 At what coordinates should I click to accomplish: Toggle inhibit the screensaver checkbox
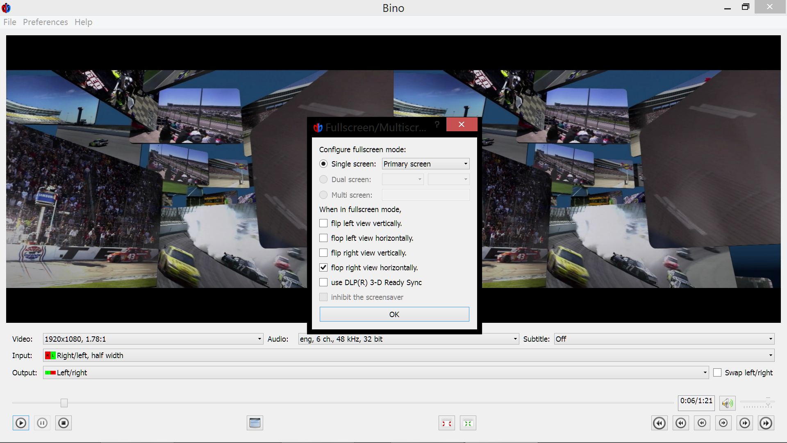tap(323, 297)
